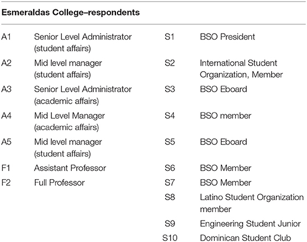Click BSO Eboard text for S5
Image resolution: width=307 pixels, height=242 pixels.
[x=224, y=142]
